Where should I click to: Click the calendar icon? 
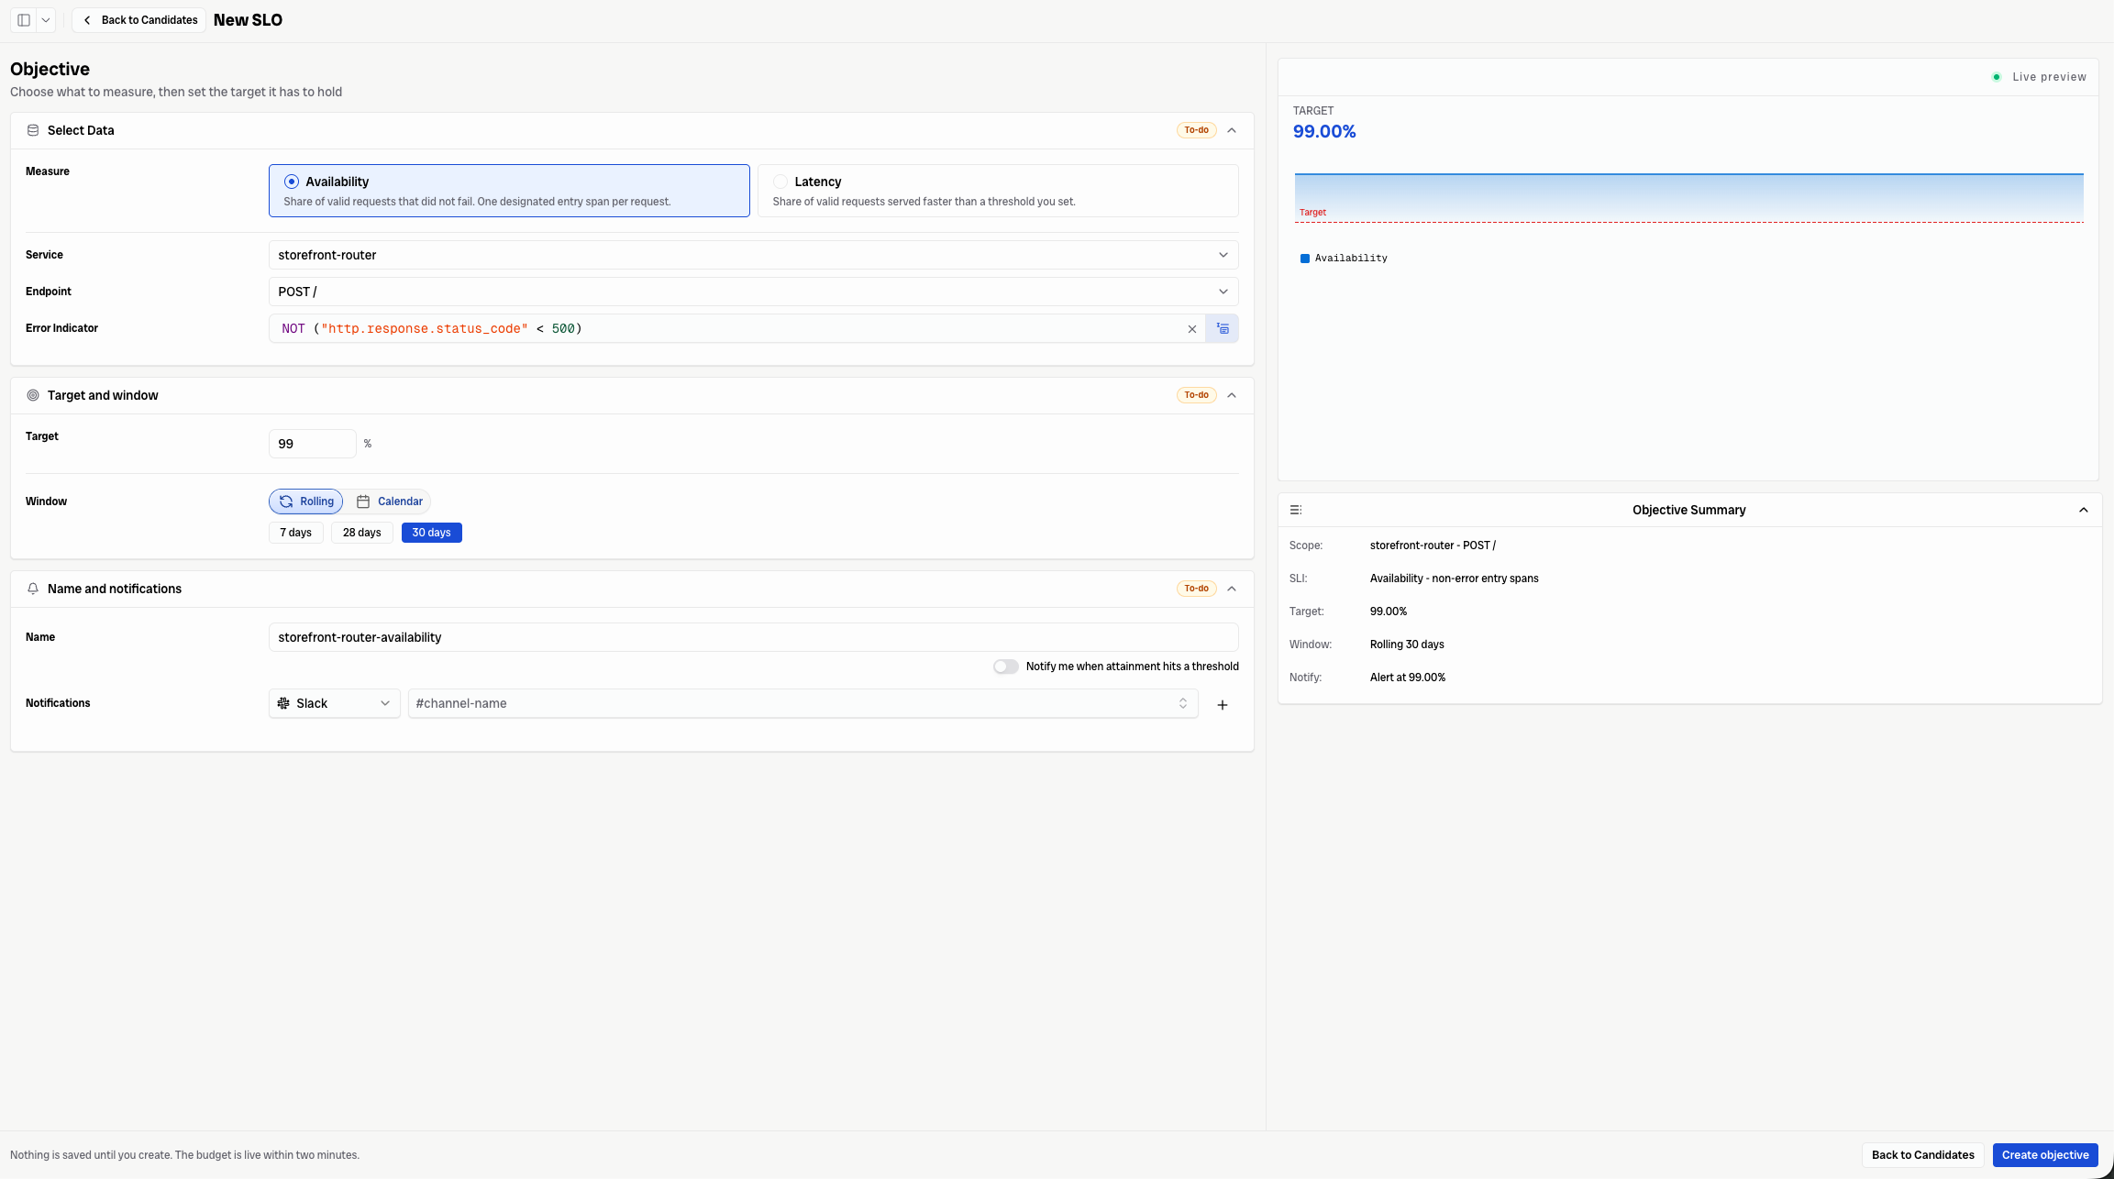click(x=363, y=501)
